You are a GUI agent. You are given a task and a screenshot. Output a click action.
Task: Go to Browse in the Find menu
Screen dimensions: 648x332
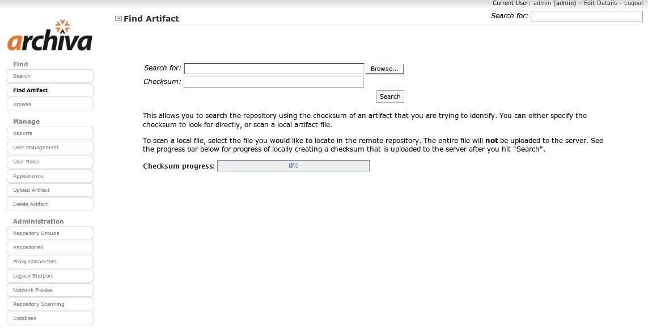point(50,104)
